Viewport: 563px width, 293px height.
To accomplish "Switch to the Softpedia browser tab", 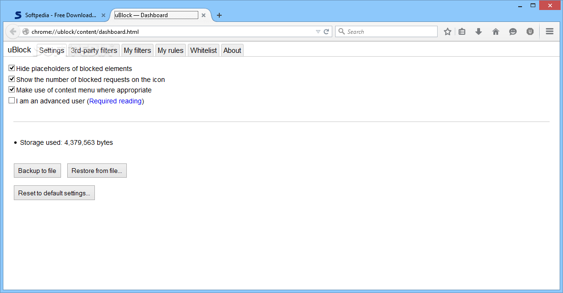I will 60,15.
